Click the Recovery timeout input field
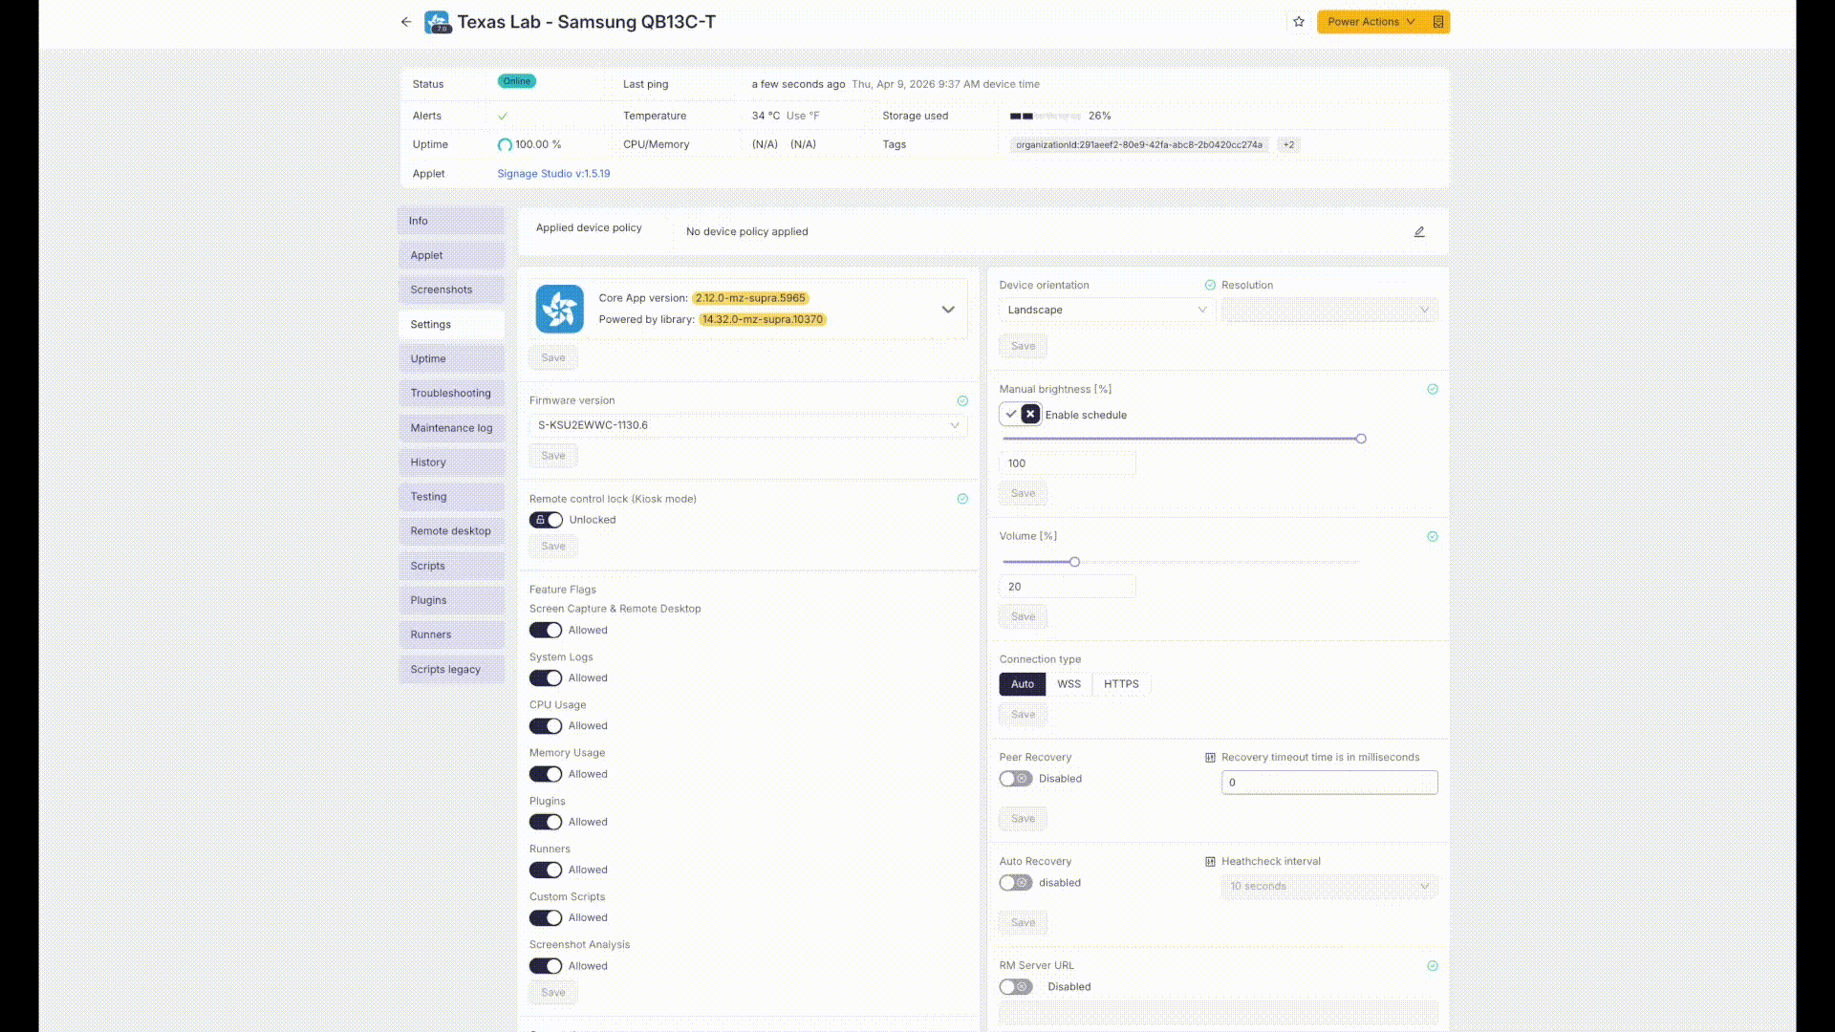The image size is (1835, 1032). click(1329, 783)
